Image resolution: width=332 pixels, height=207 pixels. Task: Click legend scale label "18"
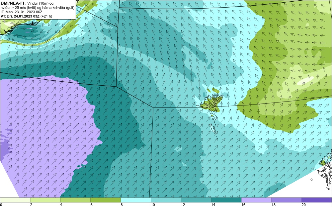[x=274, y=205]
